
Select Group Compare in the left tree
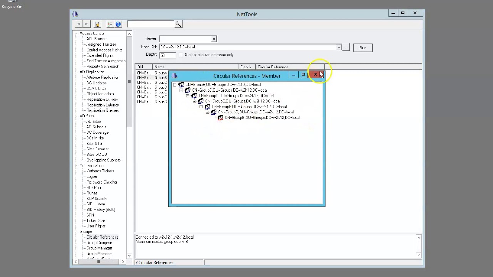point(99,243)
